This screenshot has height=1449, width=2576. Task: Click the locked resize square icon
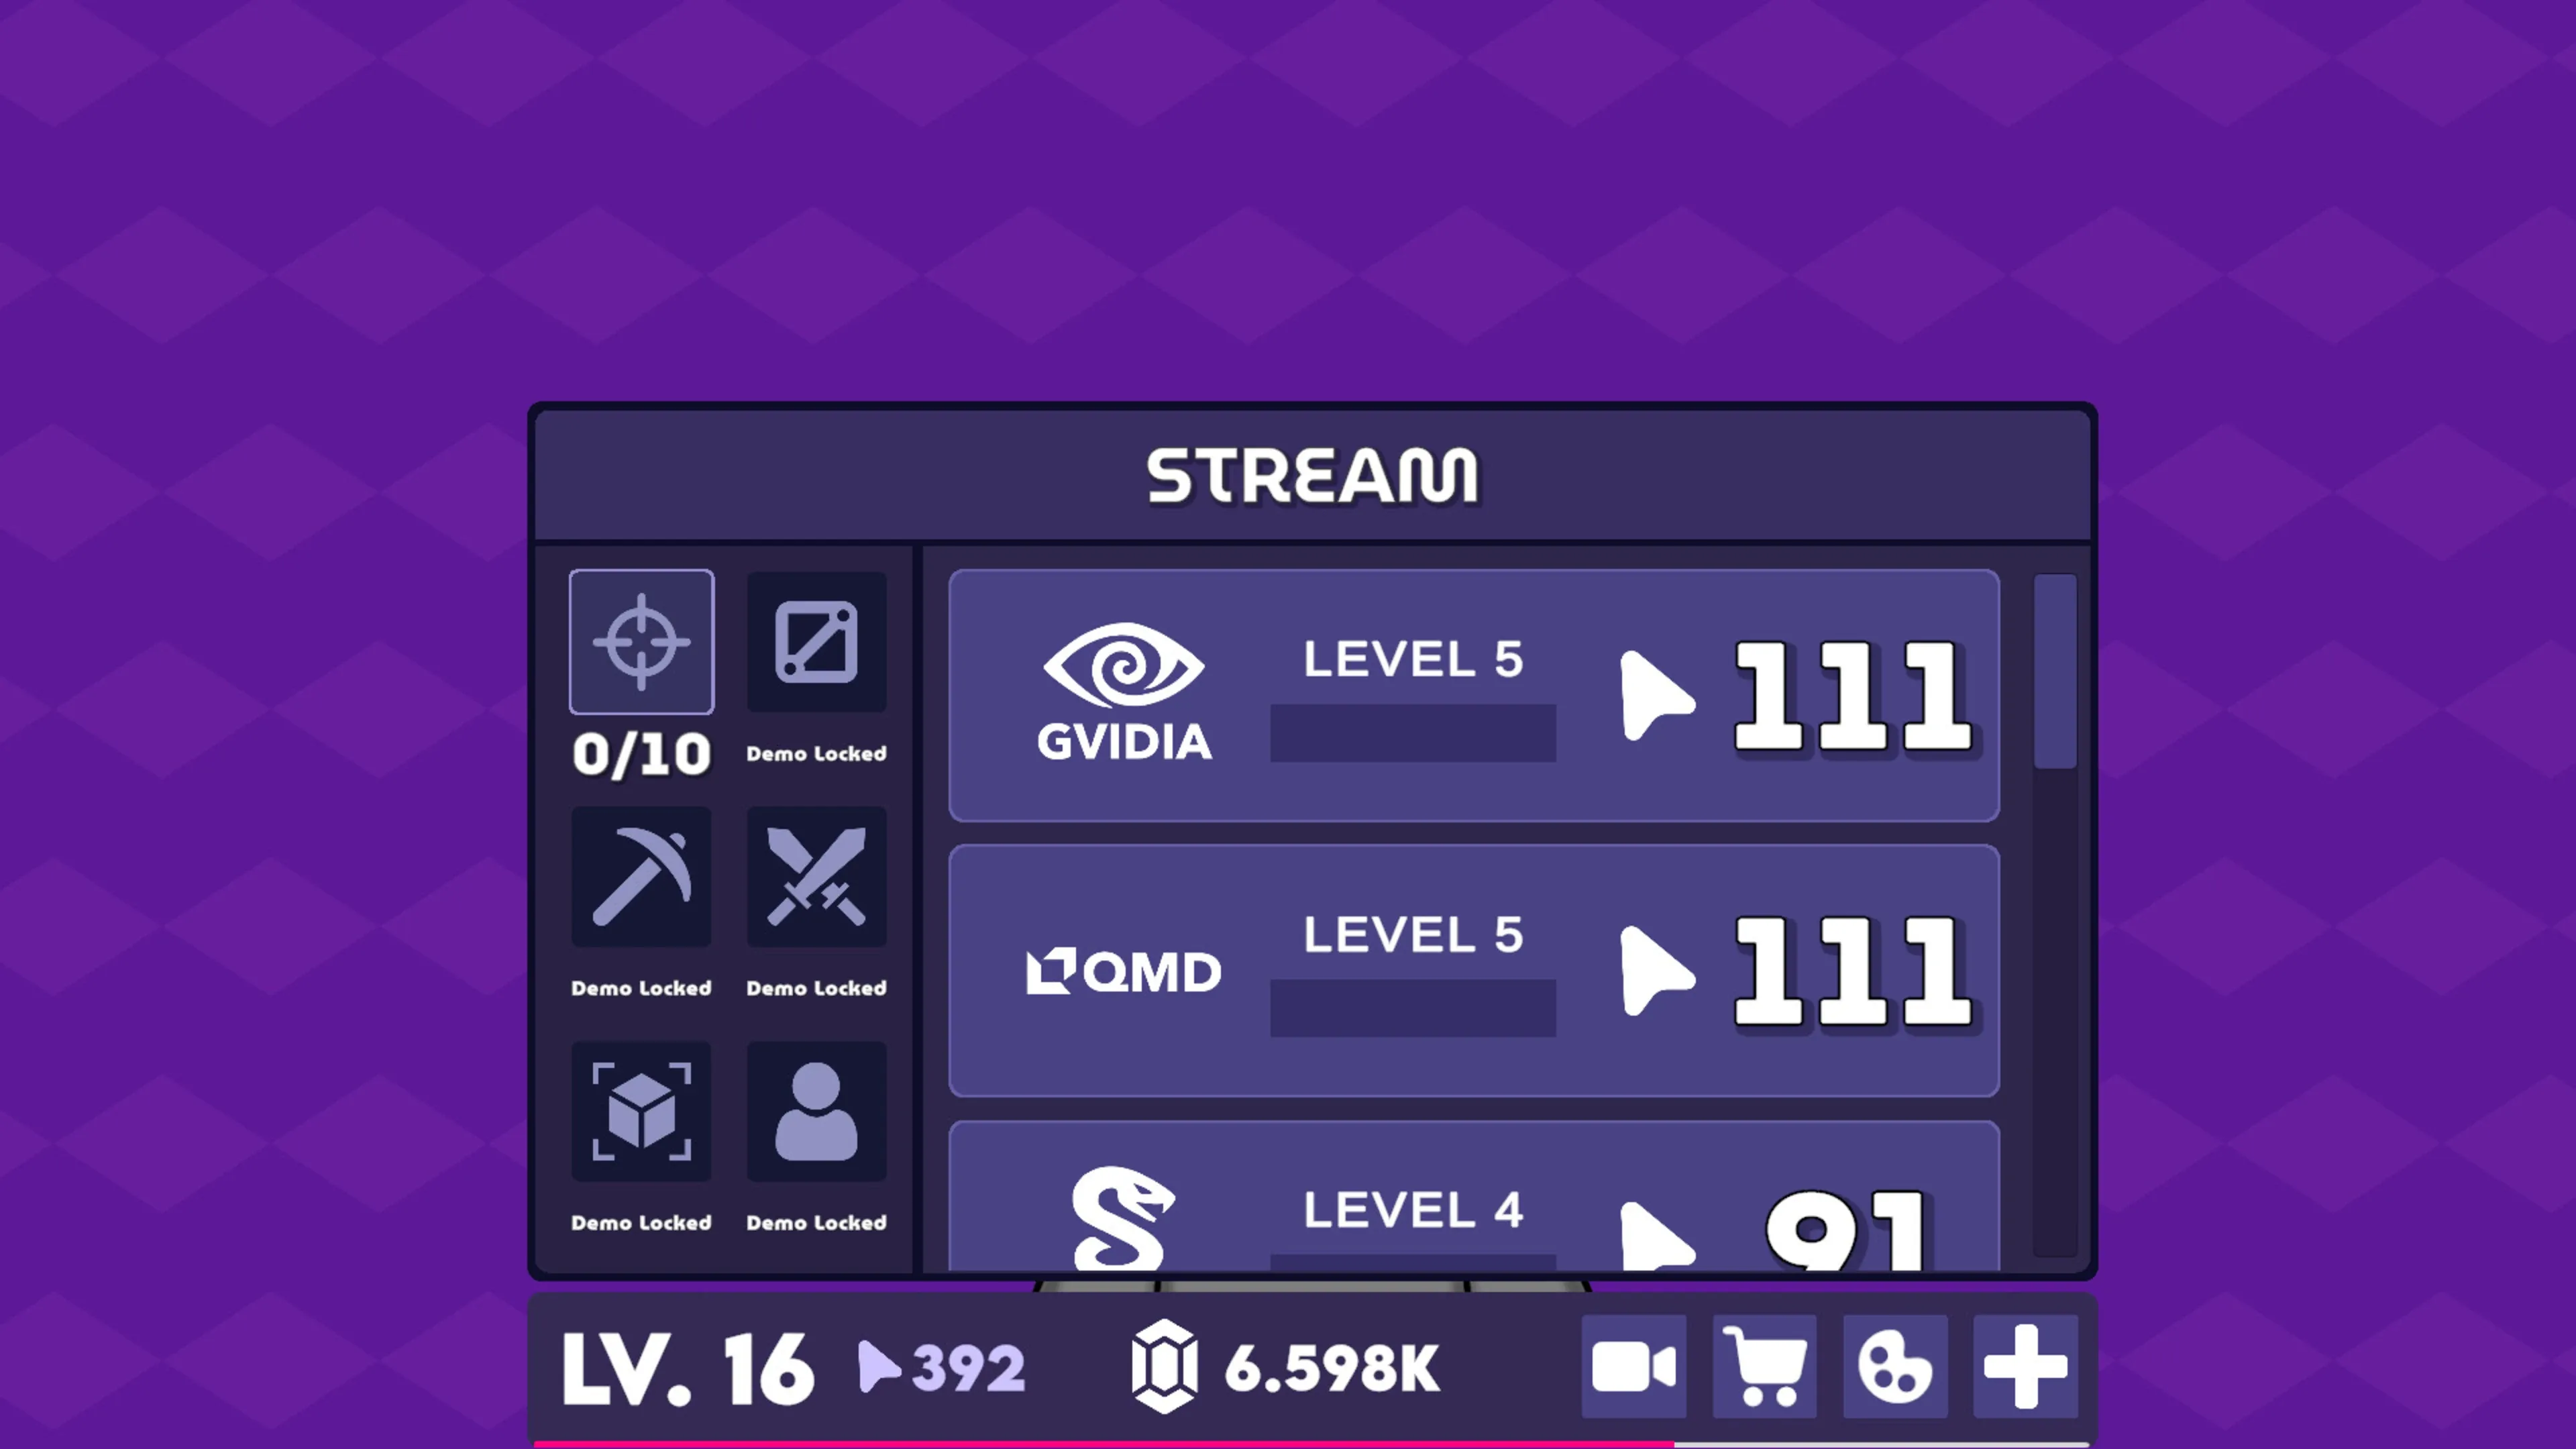point(816,642)
